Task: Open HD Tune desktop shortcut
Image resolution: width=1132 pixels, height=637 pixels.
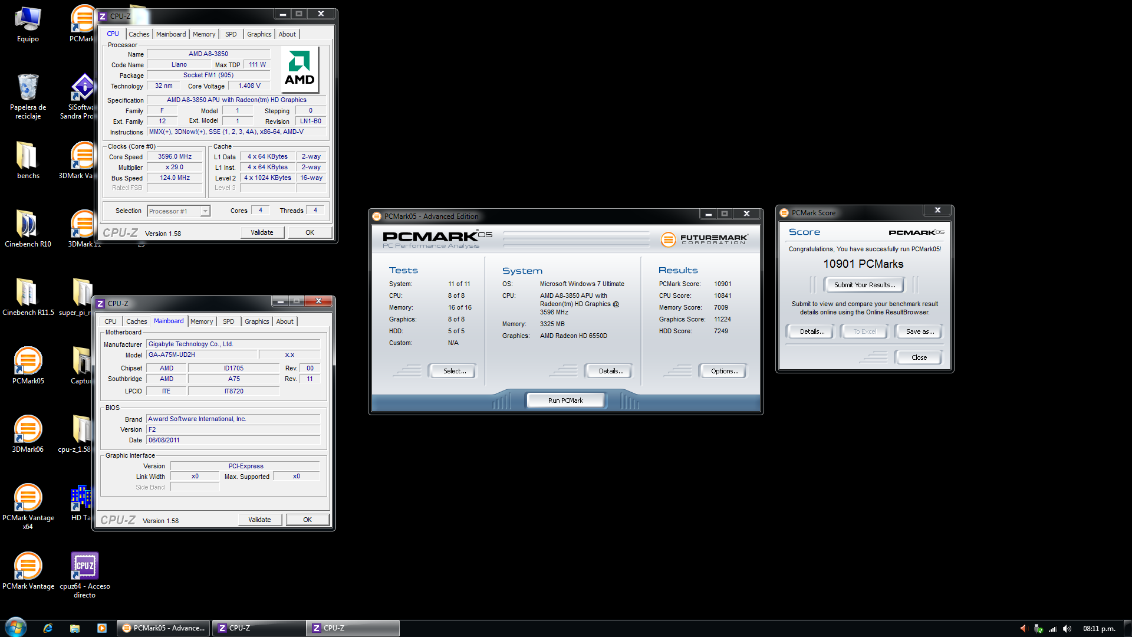Action: coord(81,503)
